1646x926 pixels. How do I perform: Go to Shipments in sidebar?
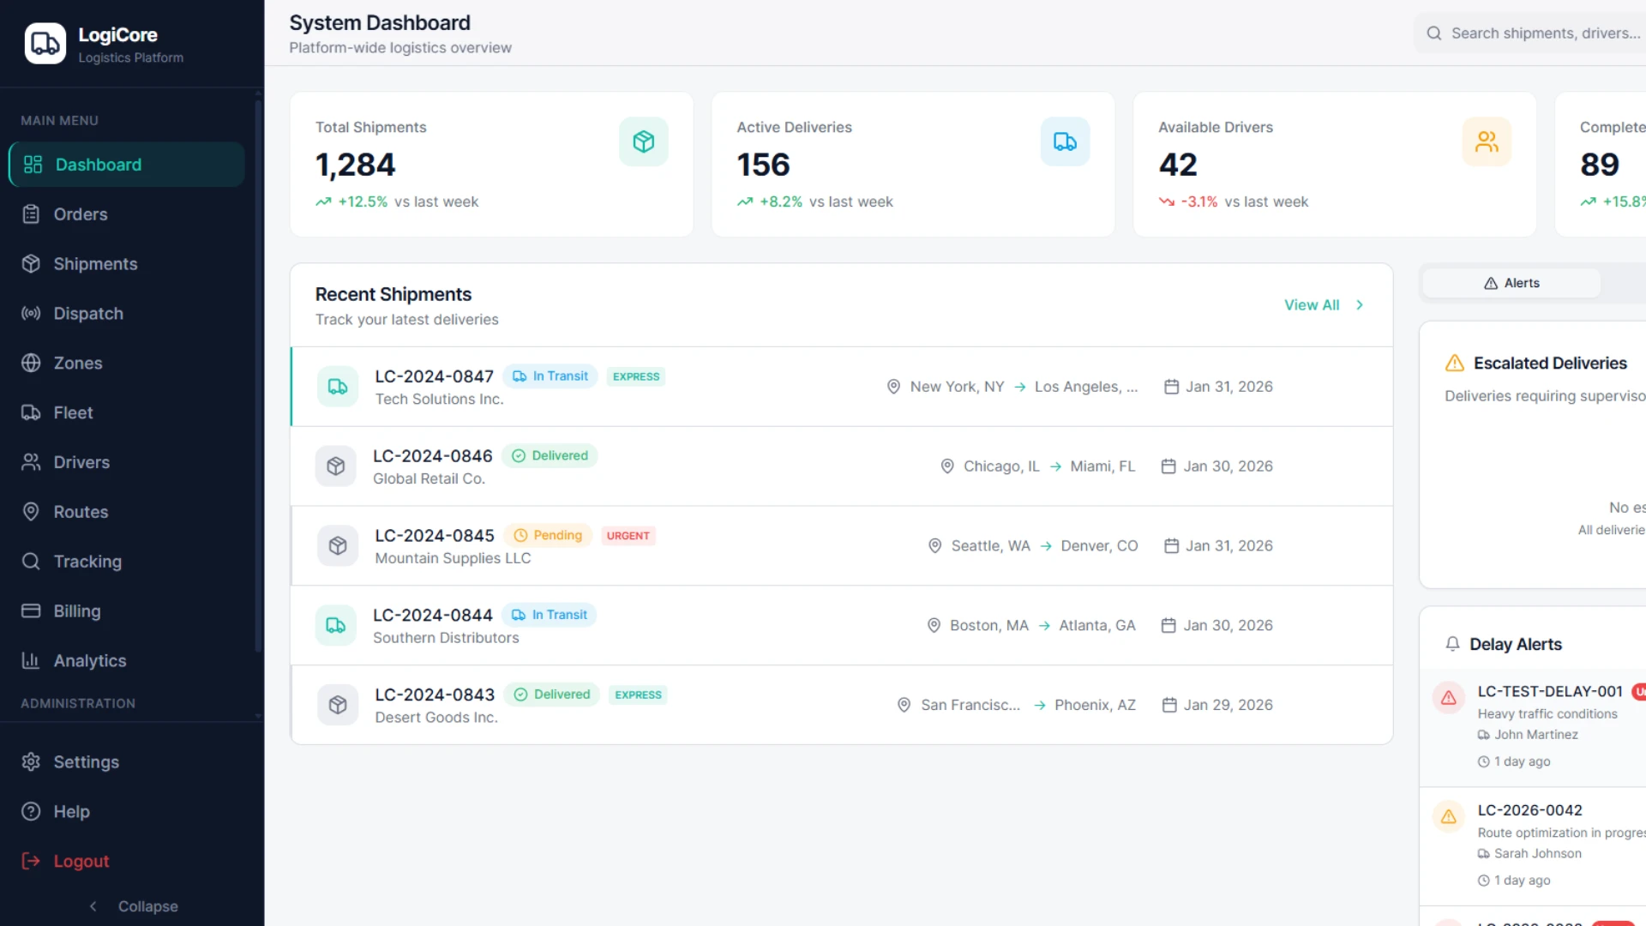(x=127, y=264)
